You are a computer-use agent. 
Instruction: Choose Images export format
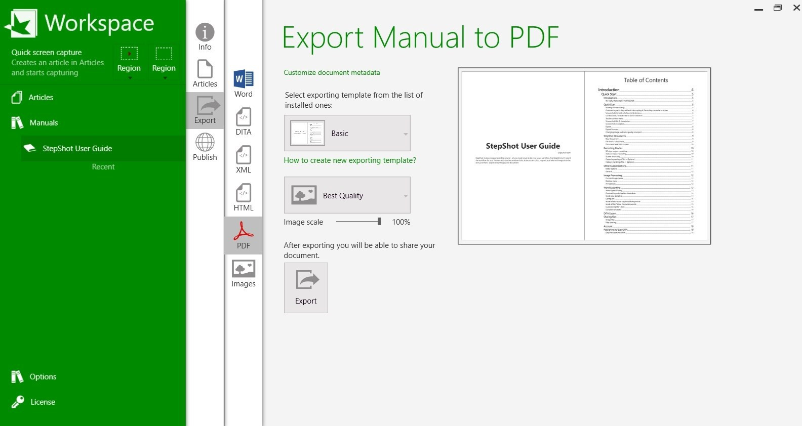244,274
